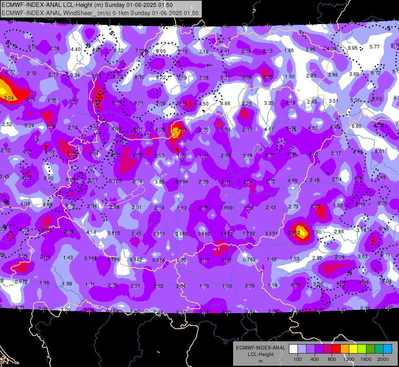The height and width of the screenshot is (367, 399).
Task: Click the wind shear value 0.442
Action: 136,259
